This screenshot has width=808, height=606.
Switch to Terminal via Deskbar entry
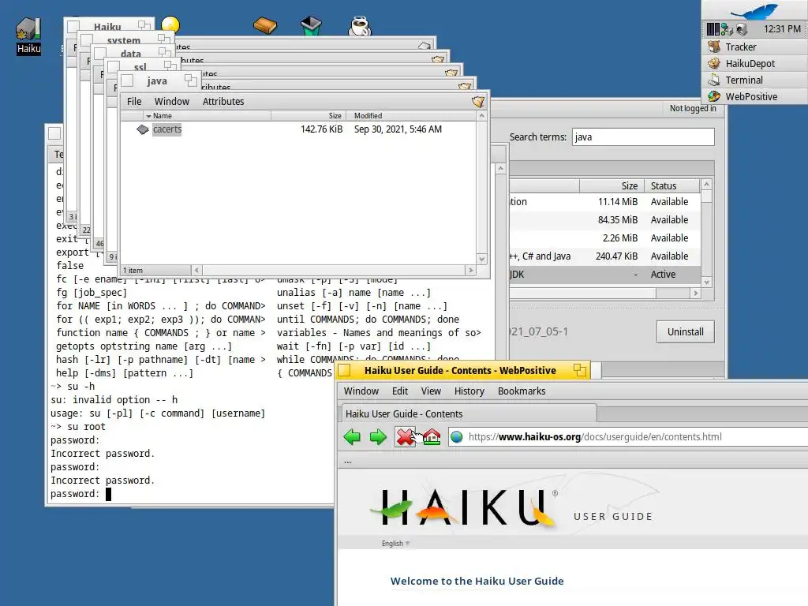[754, 80]
